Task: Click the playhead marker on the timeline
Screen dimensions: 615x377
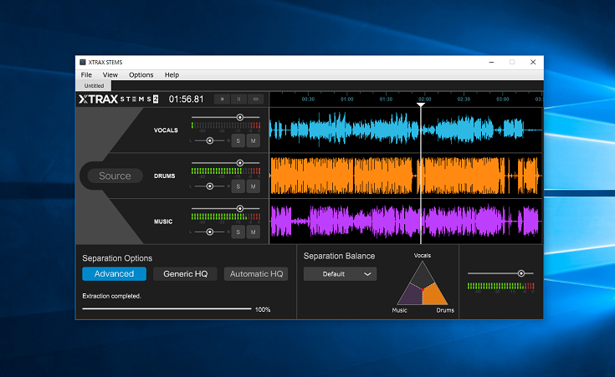Action: pos(421,104)
